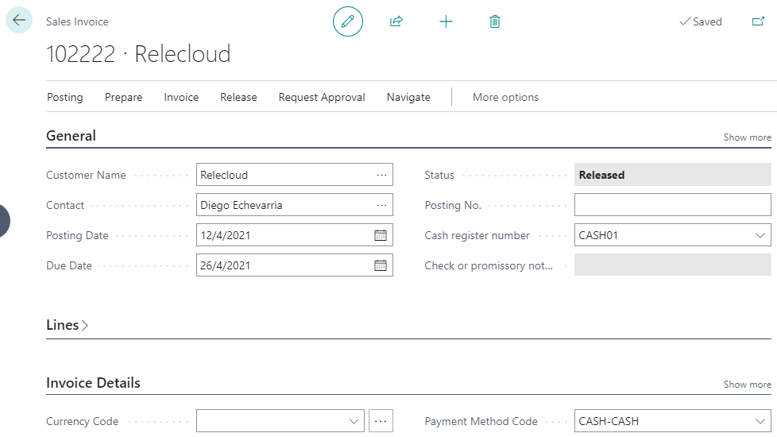Screen dimensions: 777x437
Task: Show more fields in General section
Action: click(748, 137)
